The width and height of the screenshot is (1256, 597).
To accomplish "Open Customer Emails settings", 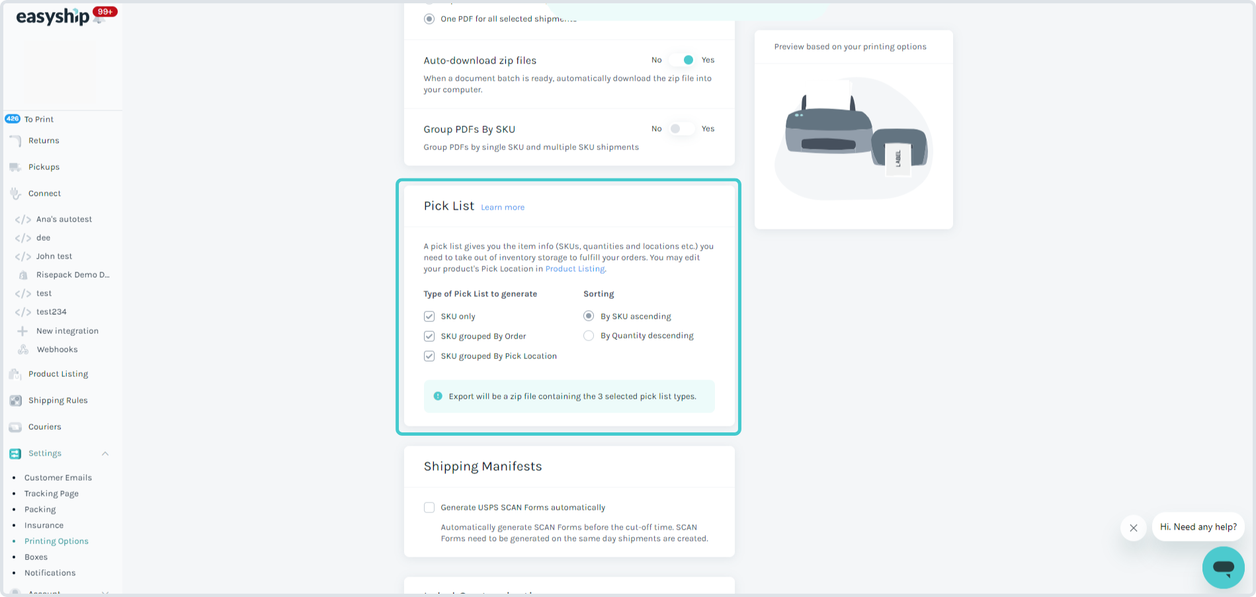I will [58, 478].
